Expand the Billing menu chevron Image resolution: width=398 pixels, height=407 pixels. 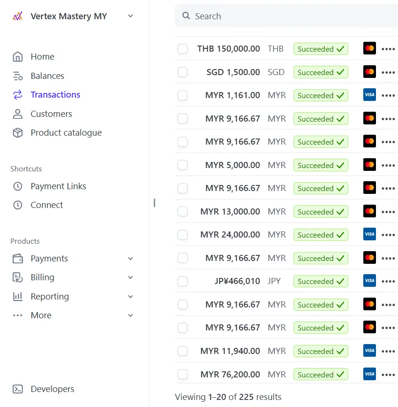point(130,277)
